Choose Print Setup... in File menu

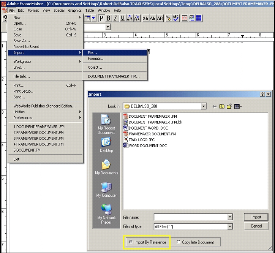coord(46,91)
